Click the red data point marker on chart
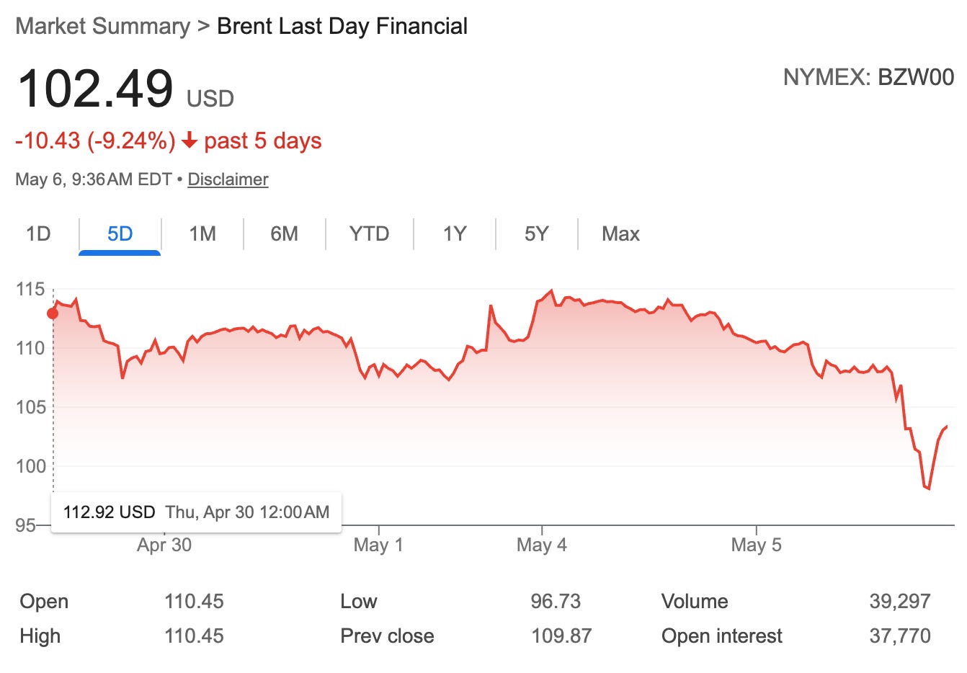The height and width of the screenshot is (673, 967). click(x=53, y=313)
